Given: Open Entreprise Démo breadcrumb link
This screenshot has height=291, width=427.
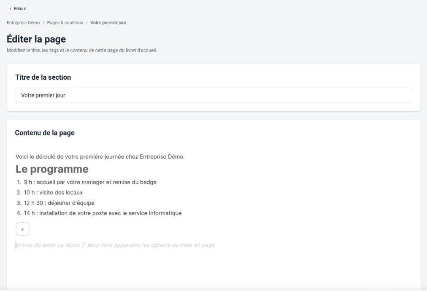Looking at the screenshot, I should 23,23.
